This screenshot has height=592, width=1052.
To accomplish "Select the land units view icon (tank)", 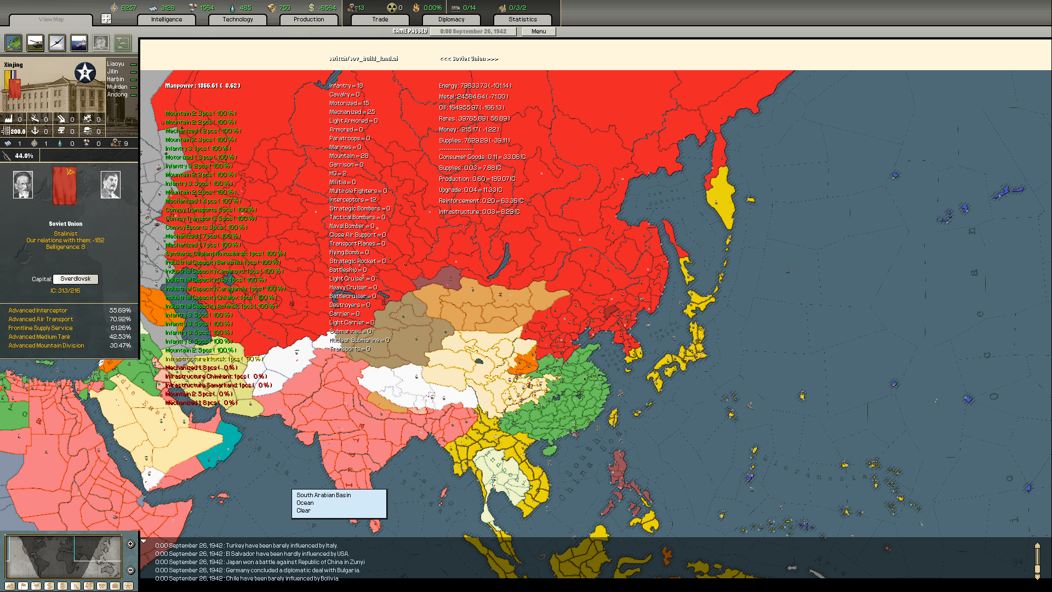I will click(35, 43).
